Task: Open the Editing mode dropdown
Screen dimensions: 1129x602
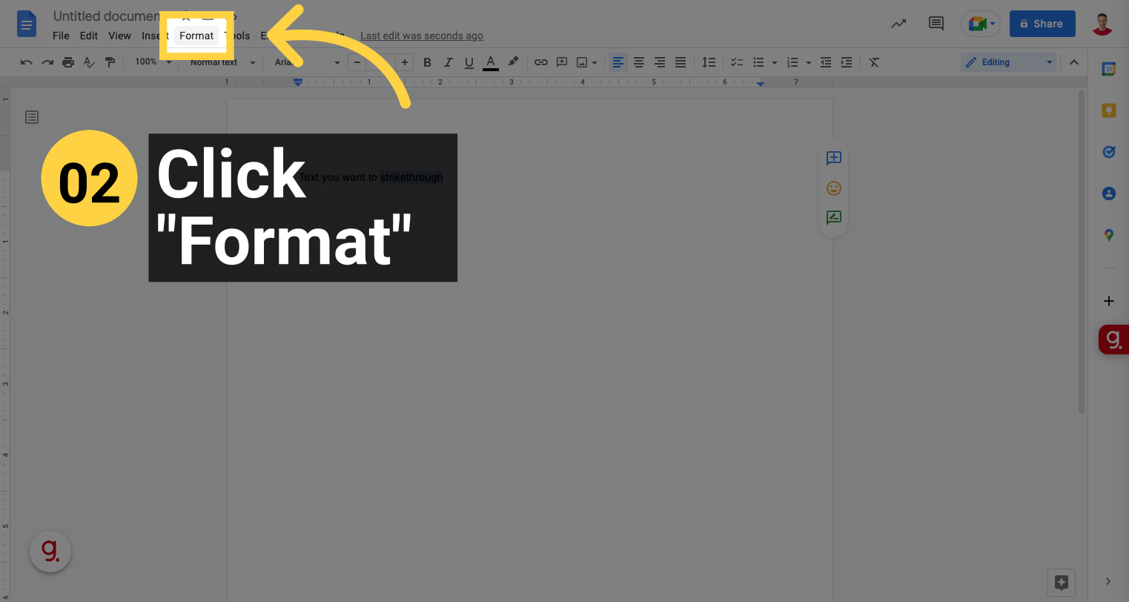Action: click(x=1008, y=62)
